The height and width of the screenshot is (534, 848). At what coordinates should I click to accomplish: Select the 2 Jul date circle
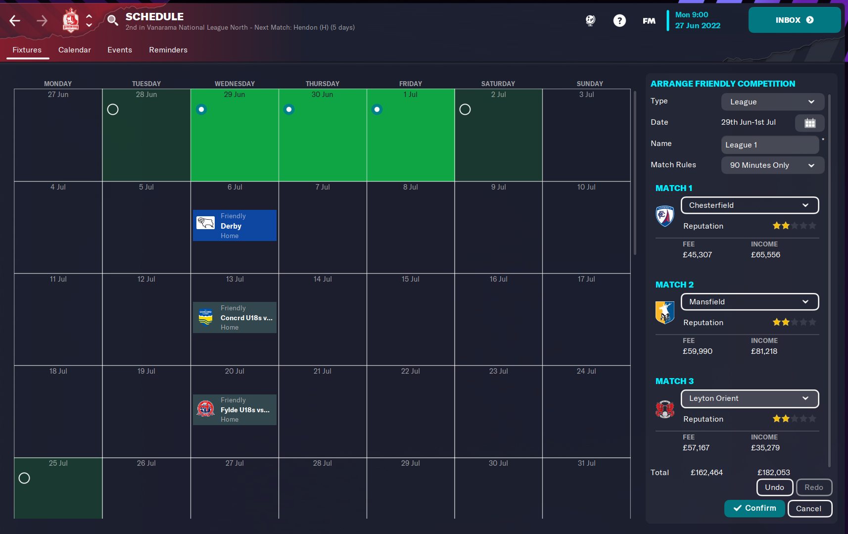465,109
